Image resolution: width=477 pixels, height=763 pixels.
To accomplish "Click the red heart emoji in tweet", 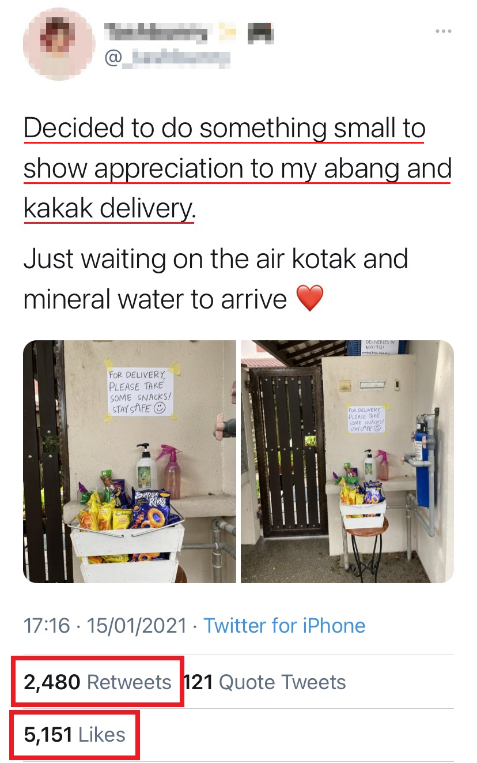I will pos(309,299).
